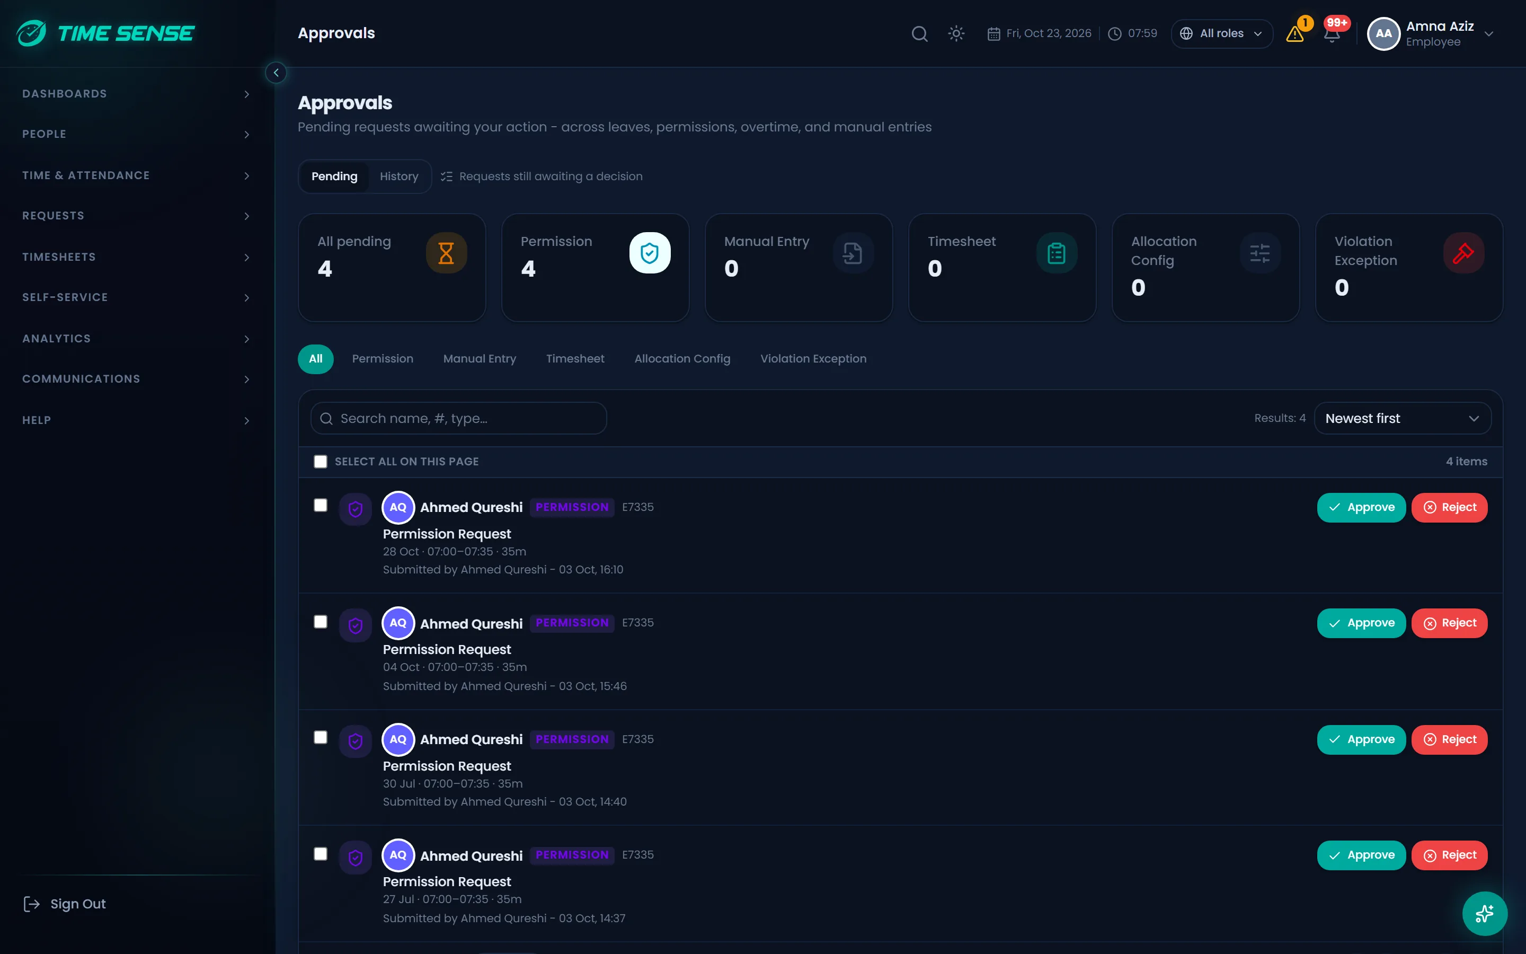Viewport: 1526px width, 954px height.
Task: Reject the 27 Jul permission request
Action: point(1449,855)
